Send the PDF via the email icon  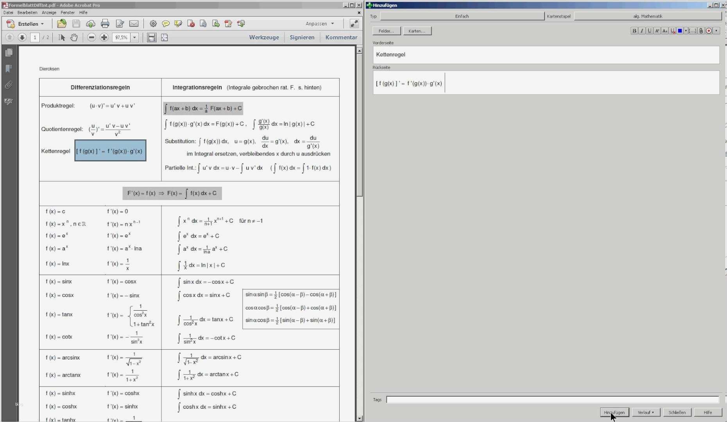coord(134,23)
